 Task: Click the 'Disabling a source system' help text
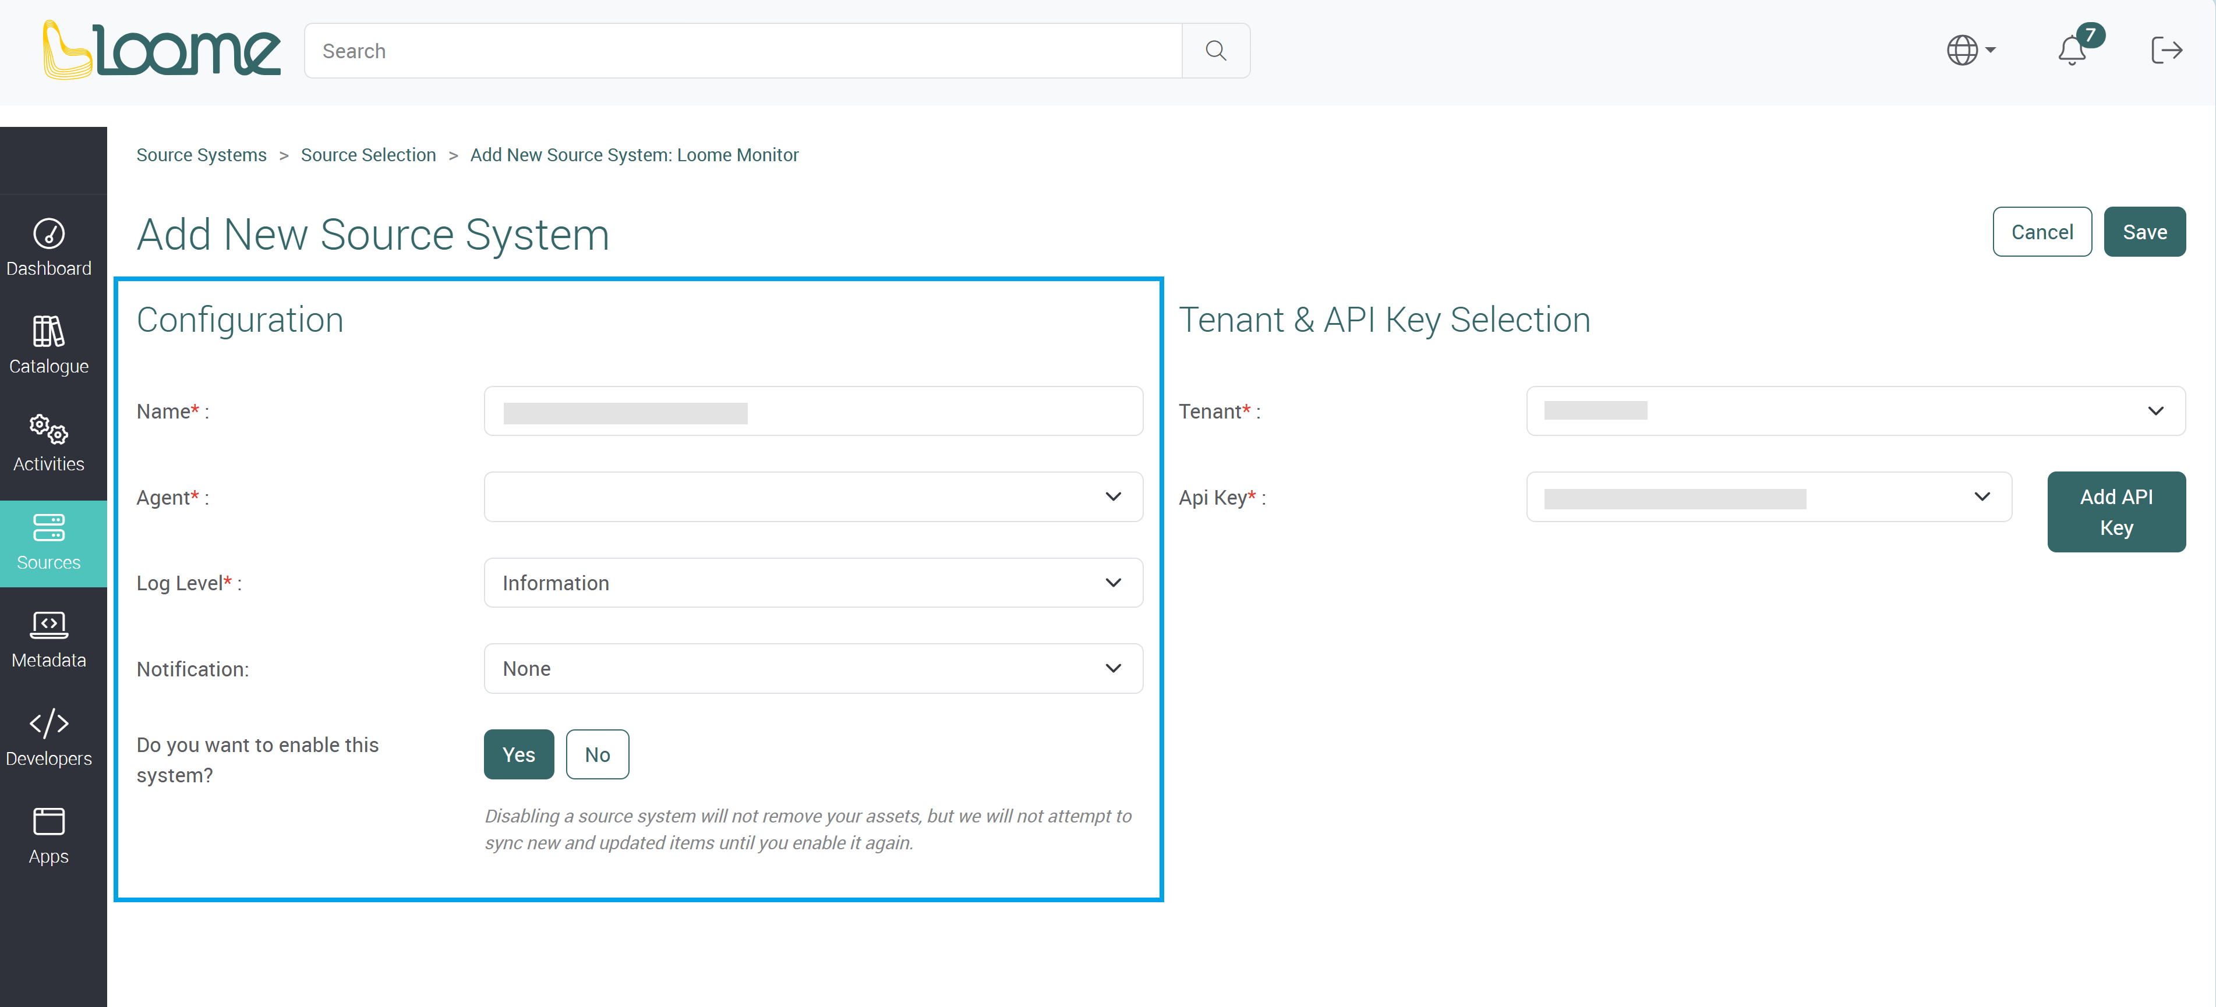pos(808,829)
